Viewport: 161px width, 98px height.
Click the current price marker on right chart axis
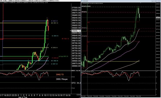(158, 18)
